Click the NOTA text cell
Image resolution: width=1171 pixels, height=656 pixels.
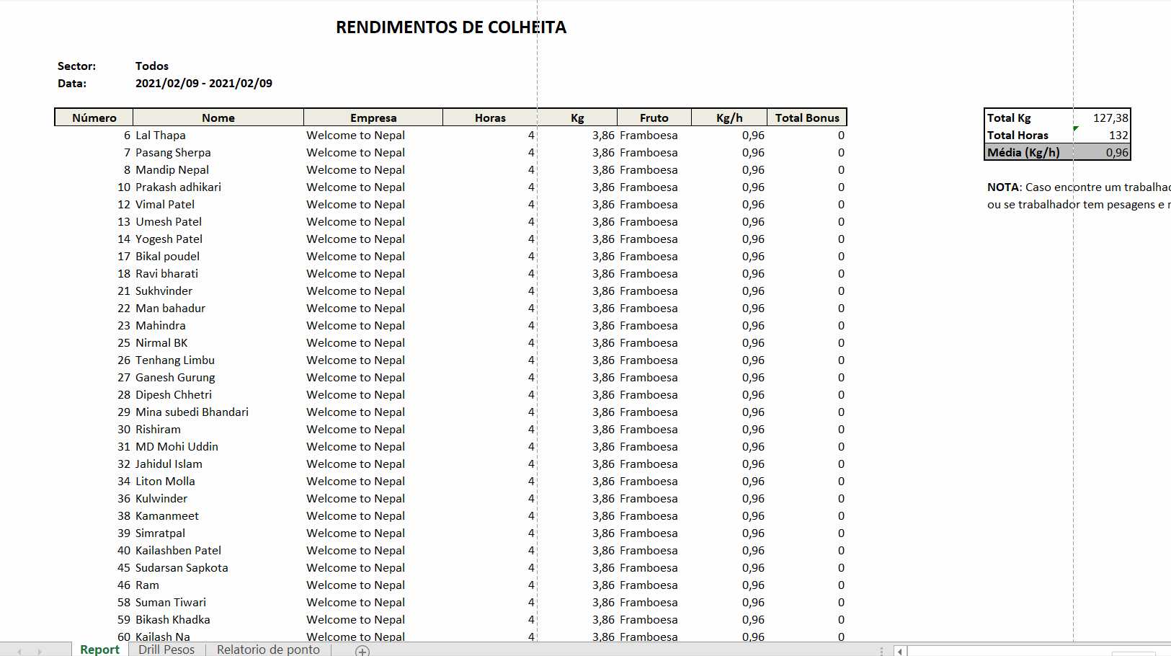pos(1079,187)
